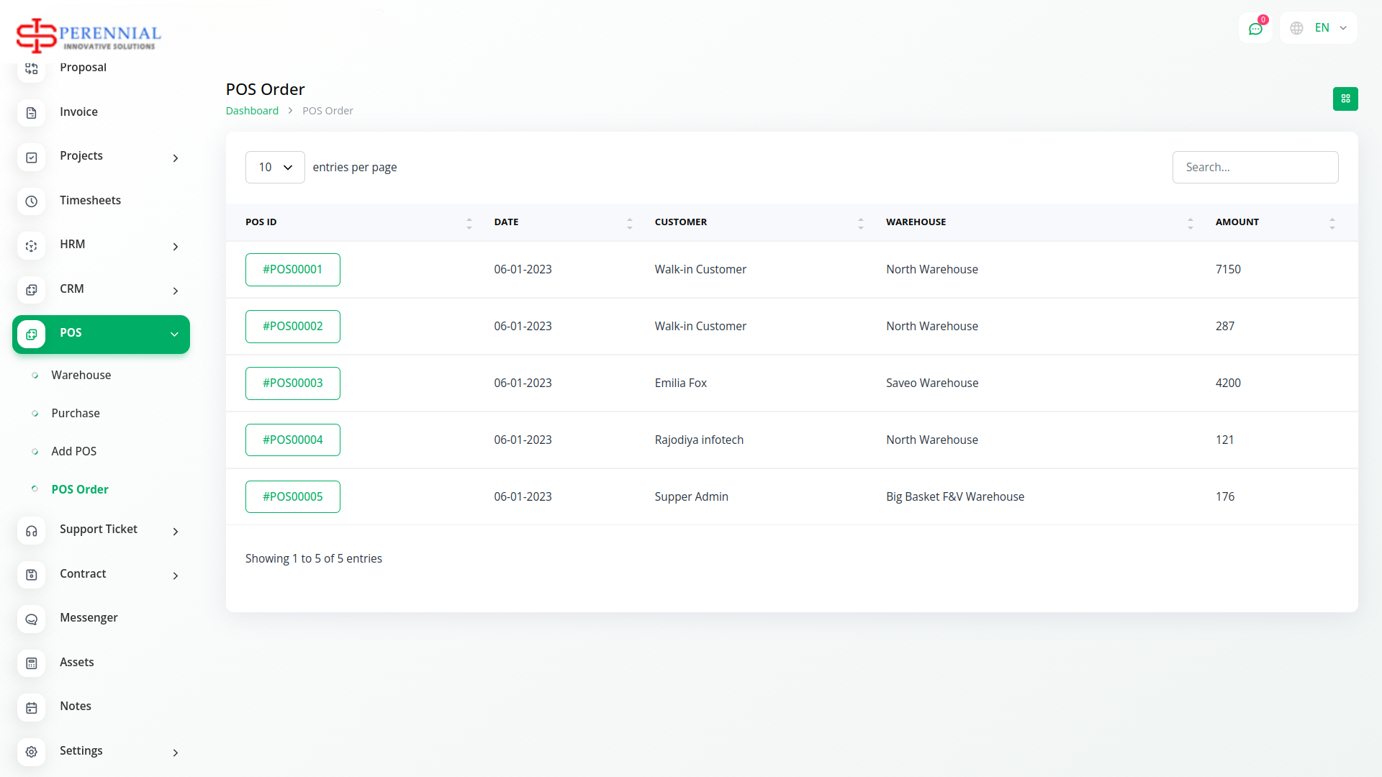The width and height of the screenshot is (1382, 777).
Task: Click the Support Ticket headset icon
Action: [x=31, y=531]
